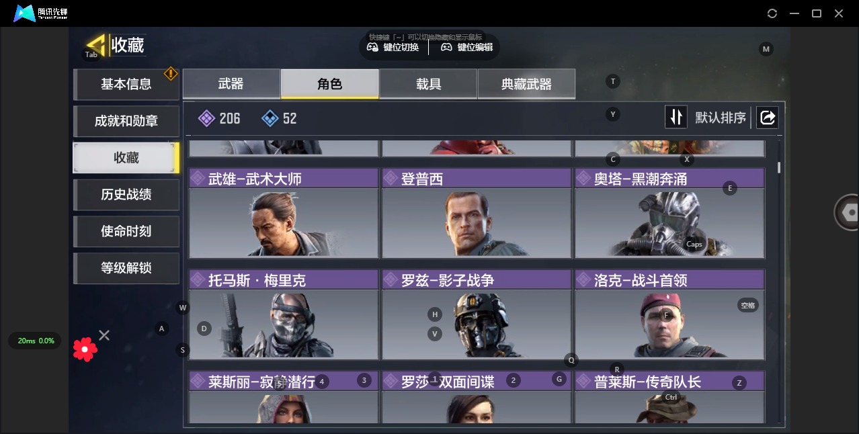Viewport: 859px width, 434px height.
Task: Open the 键位编辑 key mapping editor
Action: pyautogui.click(x=467, y=47)
